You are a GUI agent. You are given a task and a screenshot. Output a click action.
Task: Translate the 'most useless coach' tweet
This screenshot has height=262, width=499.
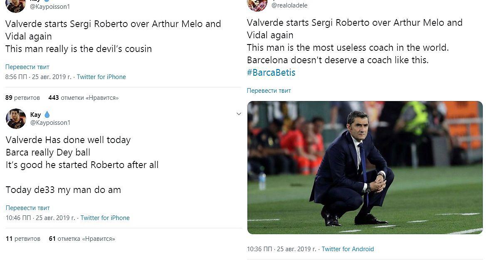[x=269, y=90]
